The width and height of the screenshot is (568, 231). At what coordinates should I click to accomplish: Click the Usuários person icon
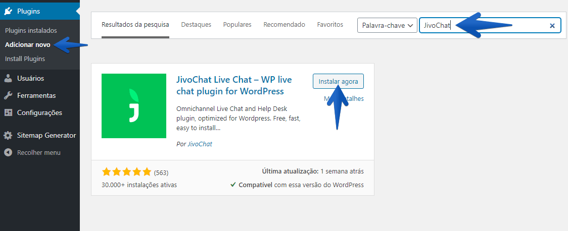8,79
